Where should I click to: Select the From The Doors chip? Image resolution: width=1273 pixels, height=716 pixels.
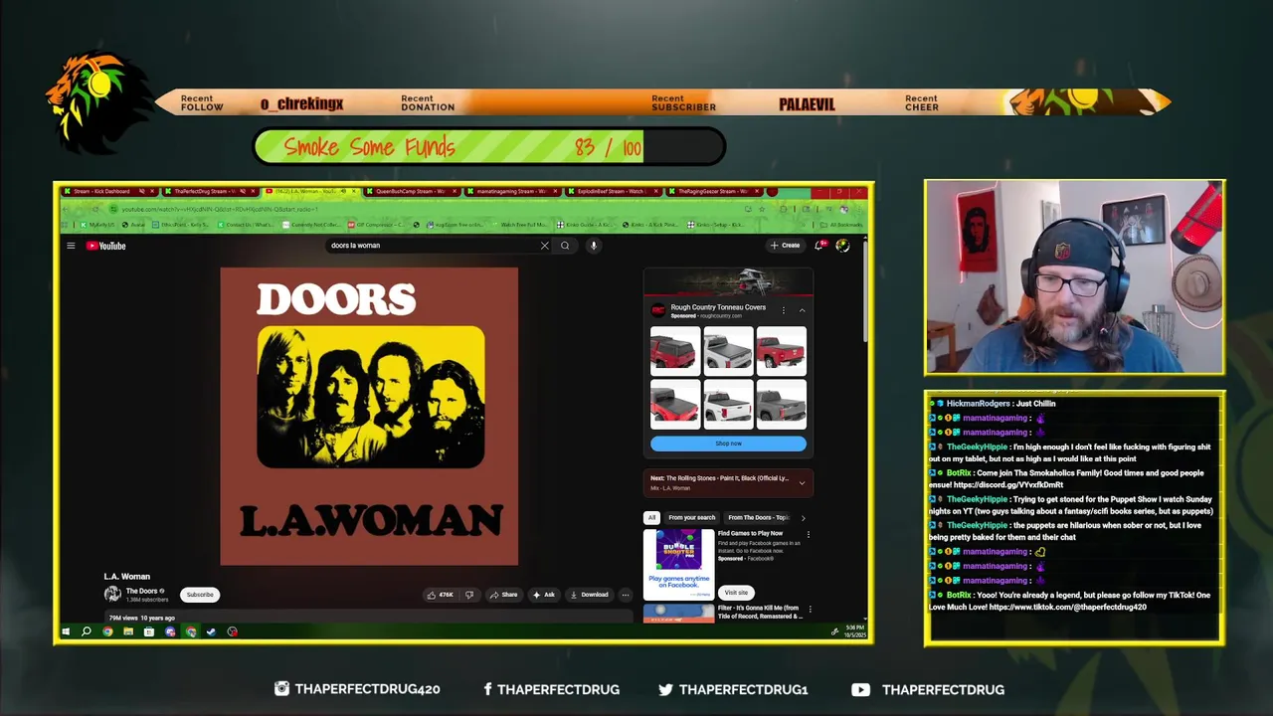tap(758, 517)
